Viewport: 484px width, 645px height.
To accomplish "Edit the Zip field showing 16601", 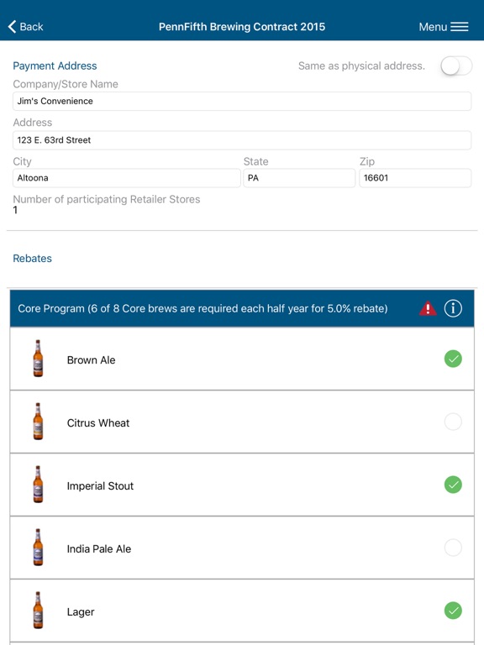I will [415, 178].
